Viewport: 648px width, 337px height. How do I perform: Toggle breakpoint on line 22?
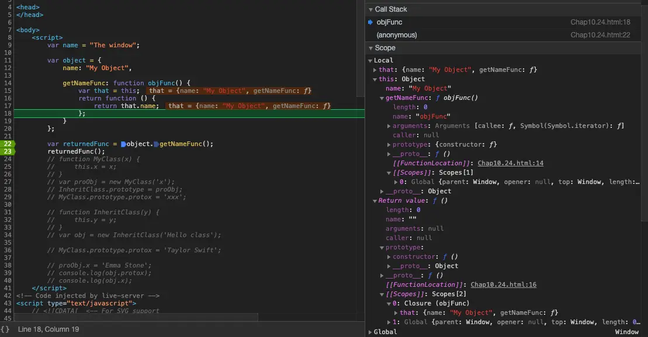click(8, 144)
